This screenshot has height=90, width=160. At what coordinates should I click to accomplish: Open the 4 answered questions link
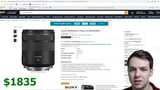pos(85,35)
